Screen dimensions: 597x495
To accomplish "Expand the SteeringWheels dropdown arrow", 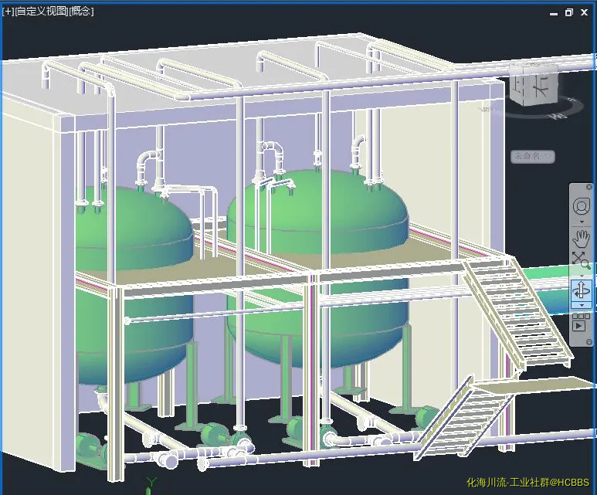I will [581, 222].
